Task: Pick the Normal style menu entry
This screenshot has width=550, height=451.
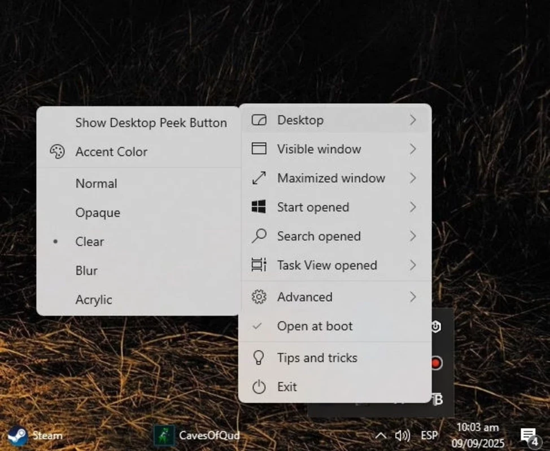Action: 96,183
